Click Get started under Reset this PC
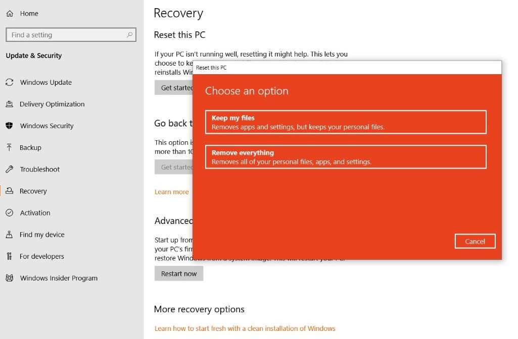518x339 pixels. point(174,88)
